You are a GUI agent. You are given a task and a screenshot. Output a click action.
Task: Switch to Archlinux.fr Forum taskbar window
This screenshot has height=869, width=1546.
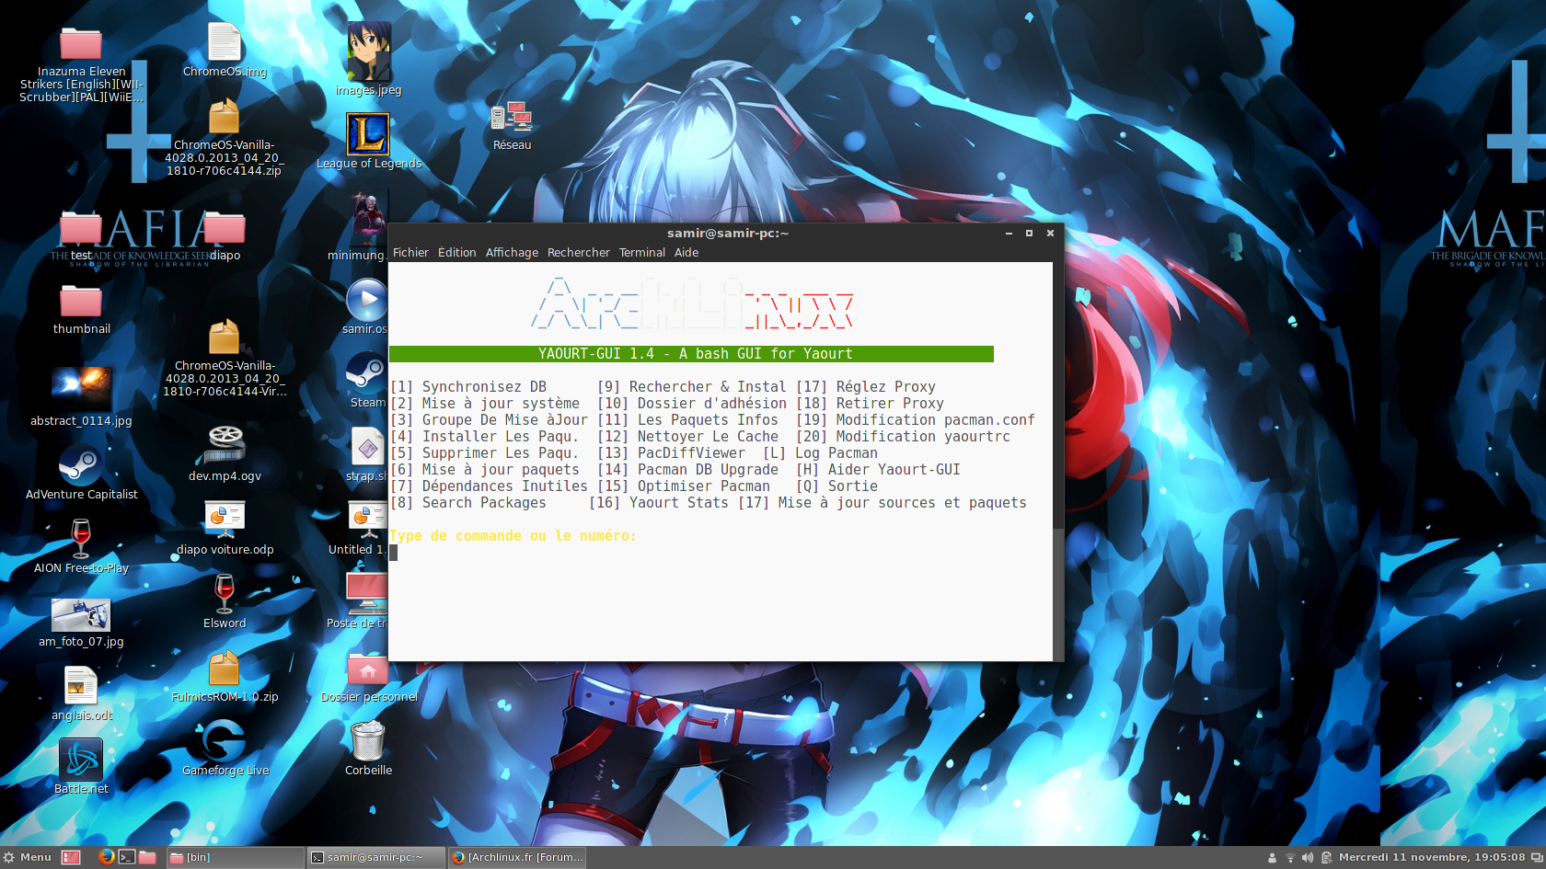(517, 857)
